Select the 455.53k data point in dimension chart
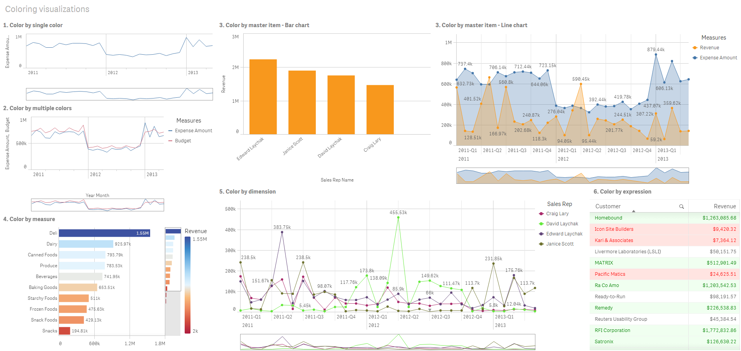Image resolution: width=741 pixels, height=351 pixels. [x=398, y=218]
